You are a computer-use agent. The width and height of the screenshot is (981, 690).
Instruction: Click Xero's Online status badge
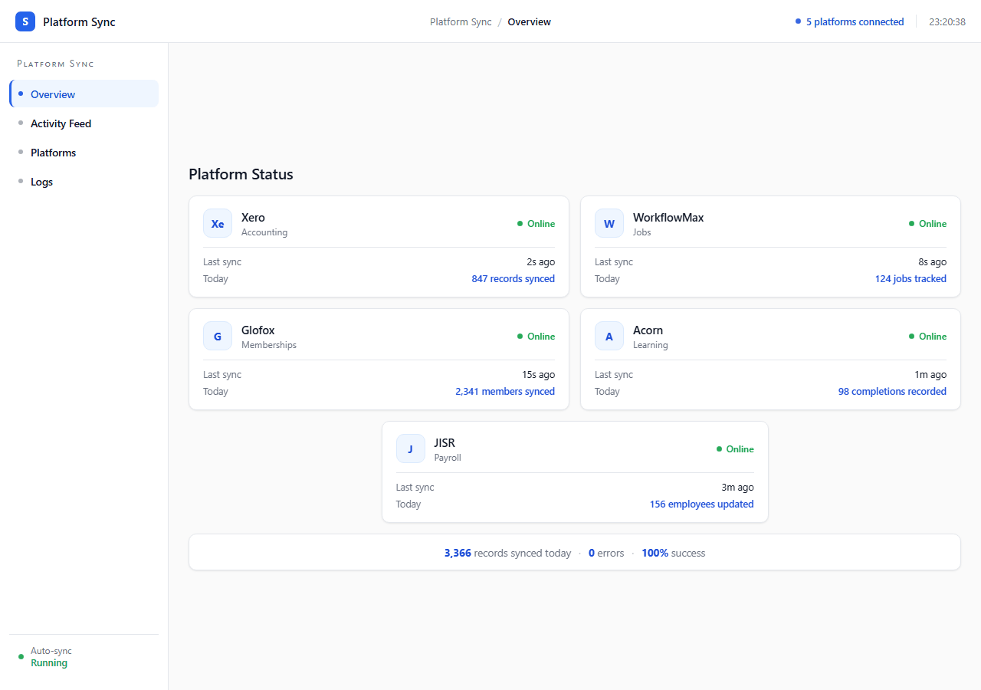pyautogui.click(x=536, y=224)
